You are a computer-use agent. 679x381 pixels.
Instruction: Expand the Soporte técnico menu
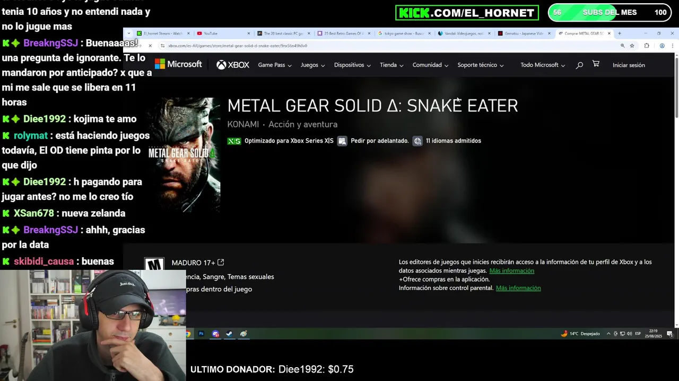(481, 65)
